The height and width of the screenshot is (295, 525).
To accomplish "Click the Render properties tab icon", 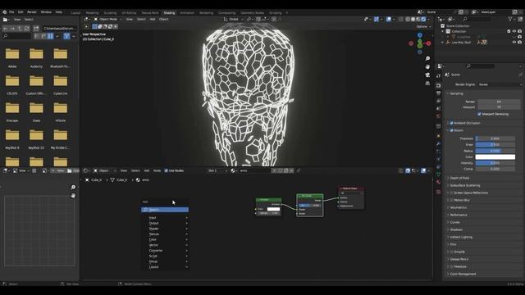I will (x=439, y=85).
